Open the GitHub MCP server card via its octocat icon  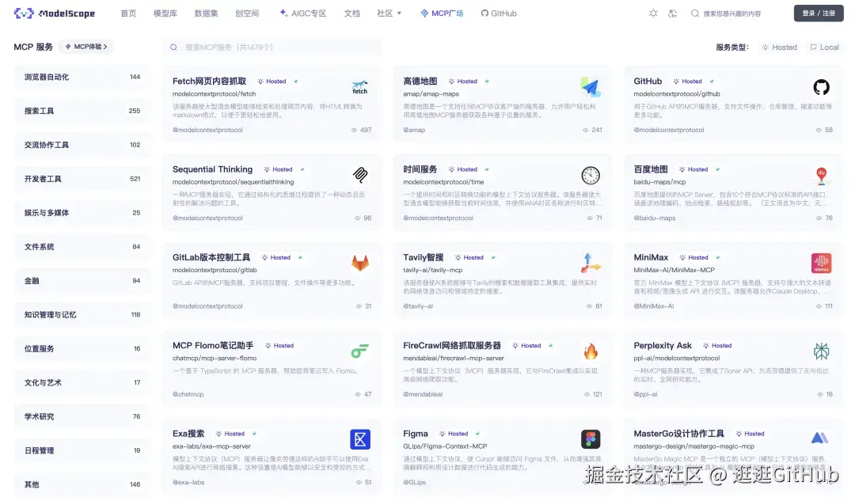point(820,87)
